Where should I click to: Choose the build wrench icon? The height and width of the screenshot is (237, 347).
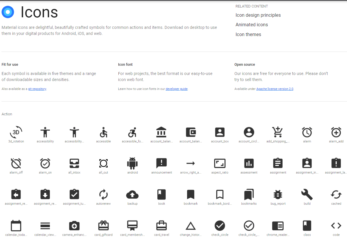(x=307, y=194)
